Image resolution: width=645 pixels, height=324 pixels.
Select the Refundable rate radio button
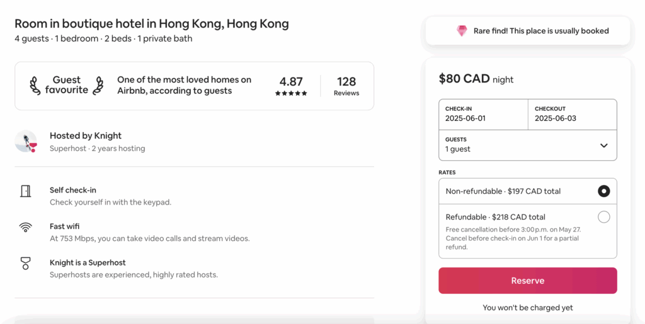(603, 217)
